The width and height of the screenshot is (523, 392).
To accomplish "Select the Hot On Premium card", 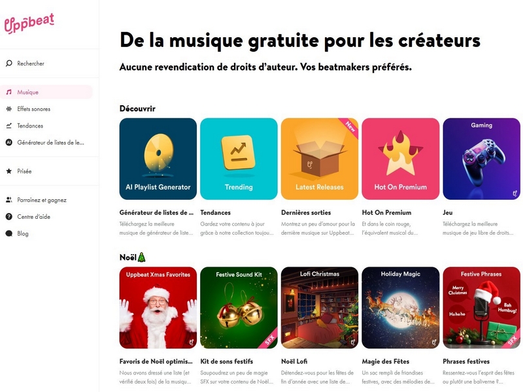I will point(400,159).
